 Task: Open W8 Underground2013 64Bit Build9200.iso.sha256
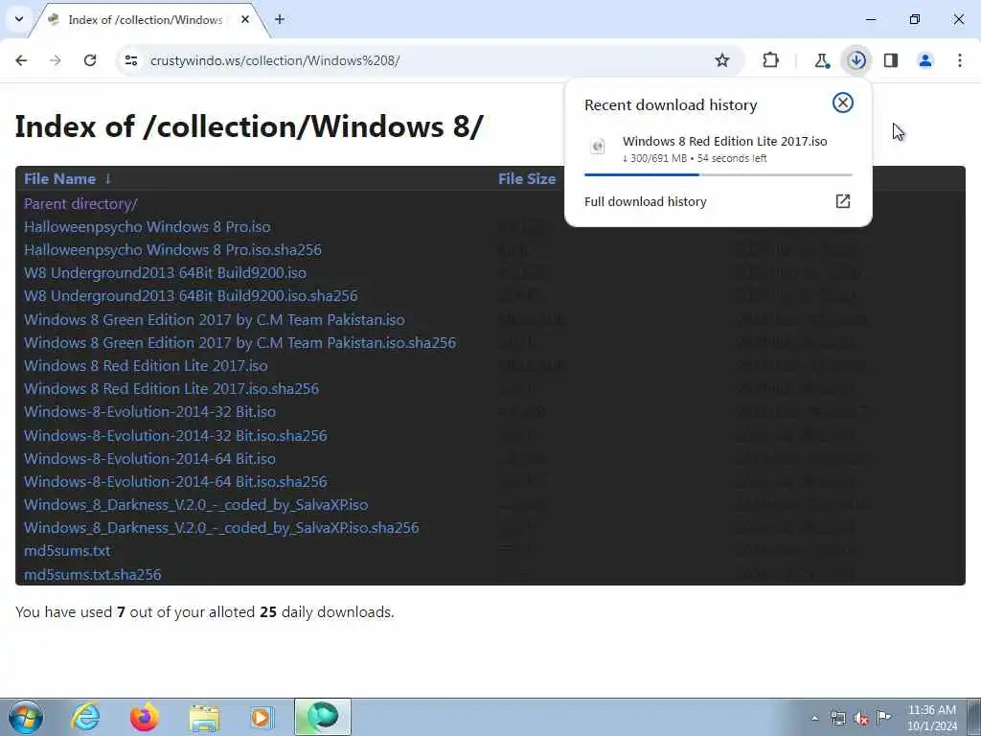[191, 296]
